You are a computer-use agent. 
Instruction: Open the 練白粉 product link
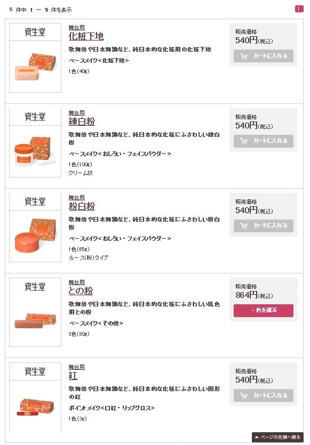coord(82,122)
